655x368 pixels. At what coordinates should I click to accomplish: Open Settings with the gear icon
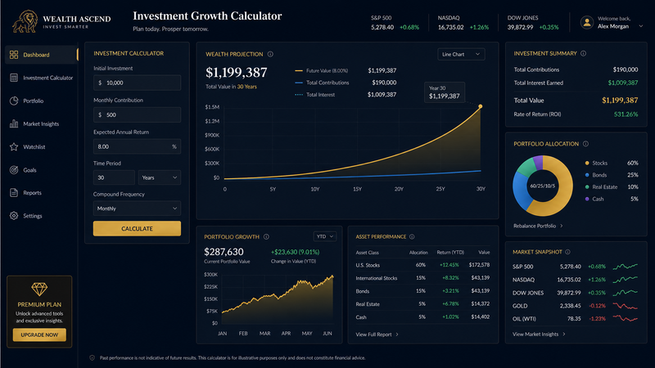tap(14, 216)
